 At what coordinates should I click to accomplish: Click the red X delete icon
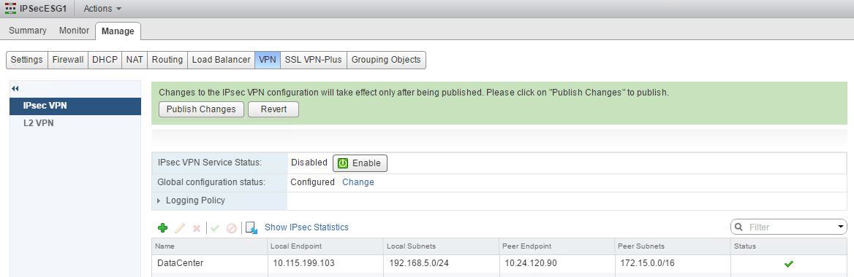tap(197, 229)
